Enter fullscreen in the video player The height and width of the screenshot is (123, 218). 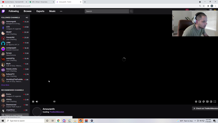tap(215, 101)
